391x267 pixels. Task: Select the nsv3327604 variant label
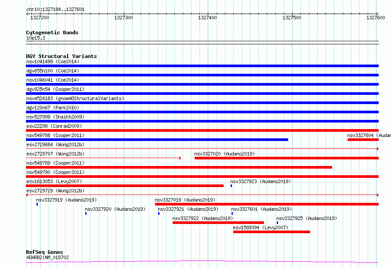pyautogui.click(x=369, y=135)
